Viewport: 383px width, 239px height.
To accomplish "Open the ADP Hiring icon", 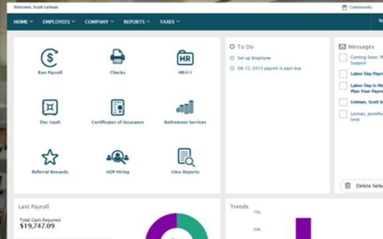I will (118, 157).
